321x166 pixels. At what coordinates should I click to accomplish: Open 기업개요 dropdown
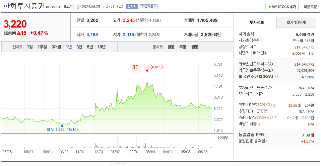(x=149, y=7)
